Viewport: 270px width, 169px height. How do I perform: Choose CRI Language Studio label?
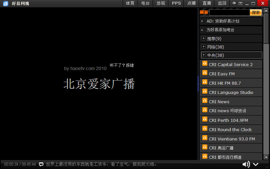pos(231,93)
